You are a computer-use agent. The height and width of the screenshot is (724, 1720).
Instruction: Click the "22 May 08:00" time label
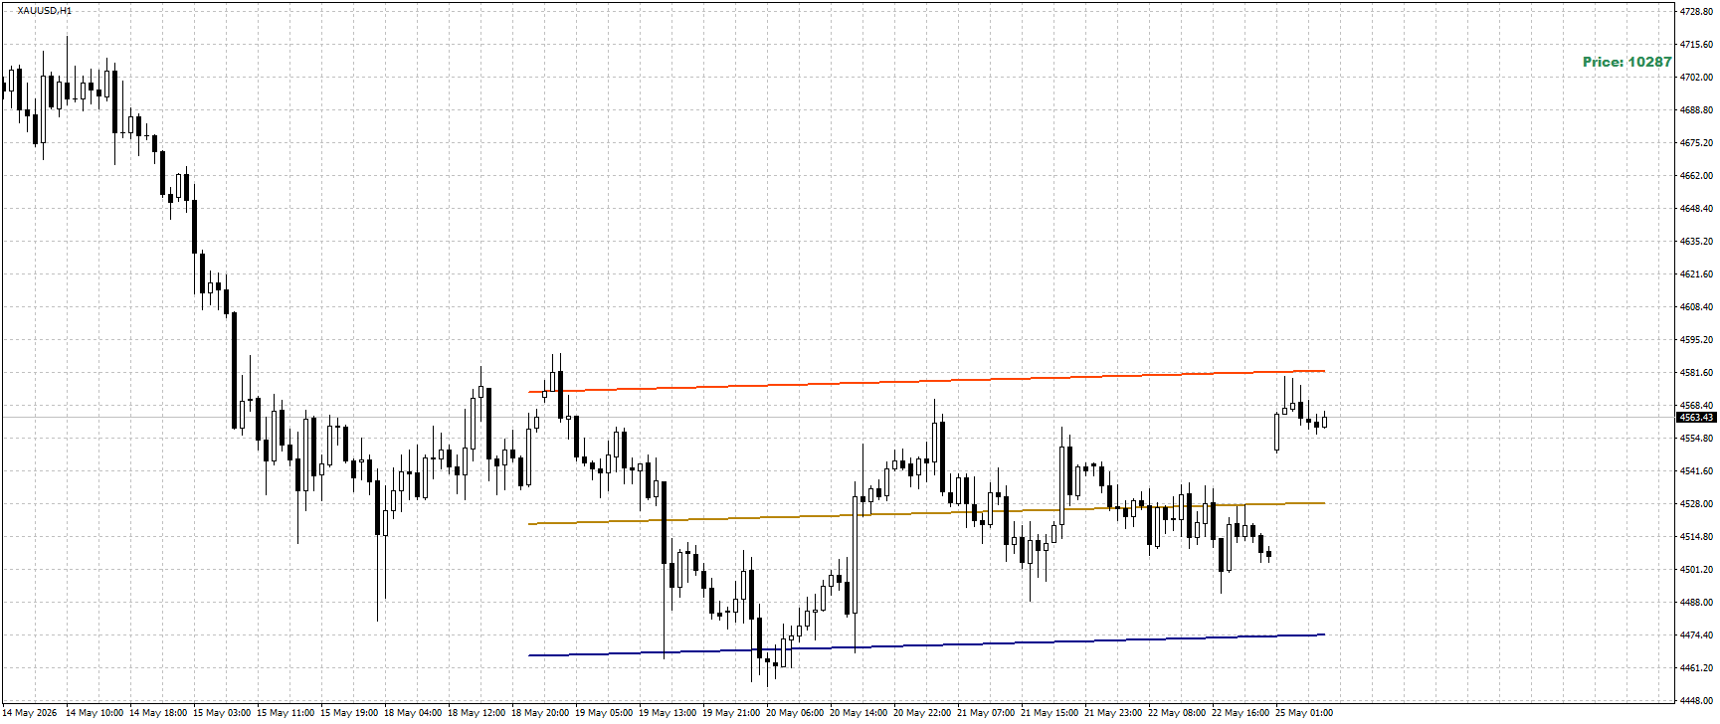coord(1177,713)
